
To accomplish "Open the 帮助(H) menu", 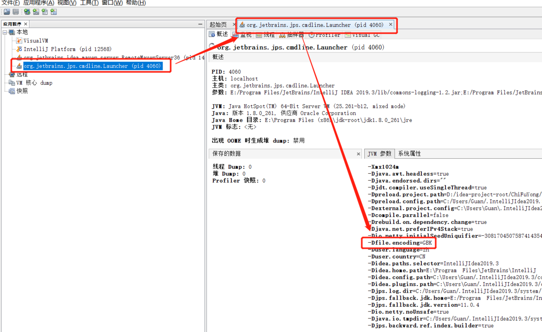I will [x=135, y=3].
